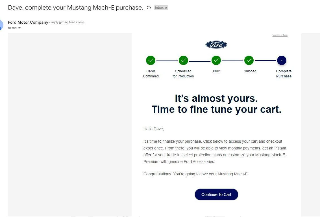Screen dimensions: 320x217
Task: Click the Continue To Cart button
Action: click(216, 194)
